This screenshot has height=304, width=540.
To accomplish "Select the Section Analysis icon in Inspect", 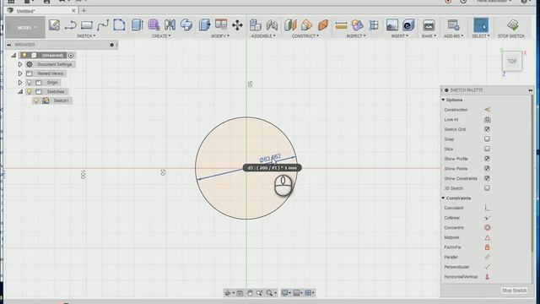I will point(374,25).
